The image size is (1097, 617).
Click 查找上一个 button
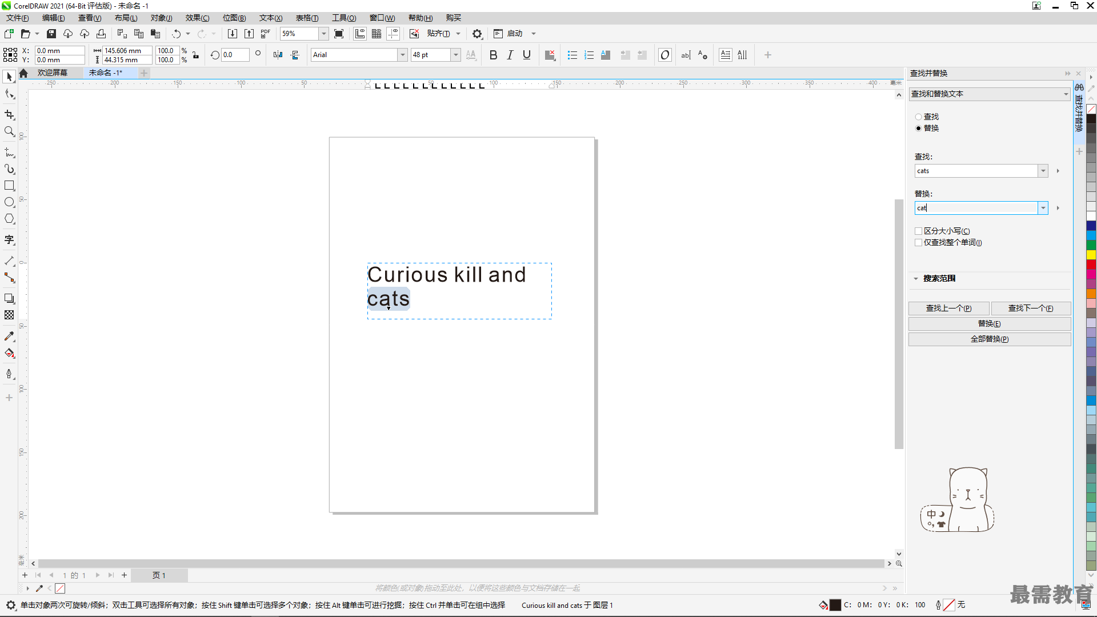(x=949, y=308)
